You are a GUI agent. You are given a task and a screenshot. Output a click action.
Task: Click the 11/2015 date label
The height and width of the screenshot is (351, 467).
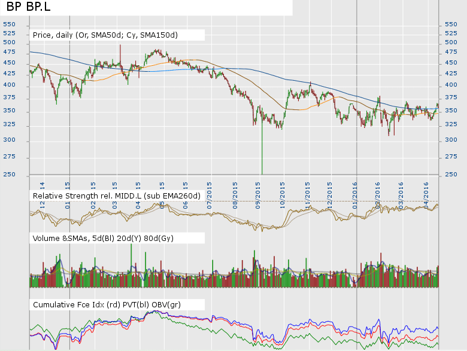[x=307, y=196]
